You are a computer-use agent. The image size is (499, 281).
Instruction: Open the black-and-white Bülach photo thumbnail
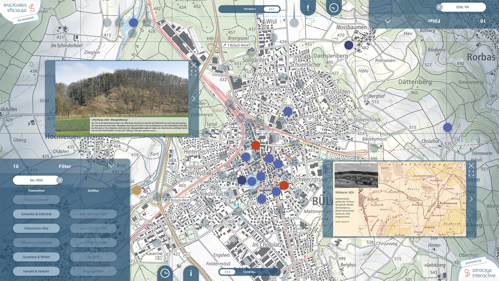[356, 175]
